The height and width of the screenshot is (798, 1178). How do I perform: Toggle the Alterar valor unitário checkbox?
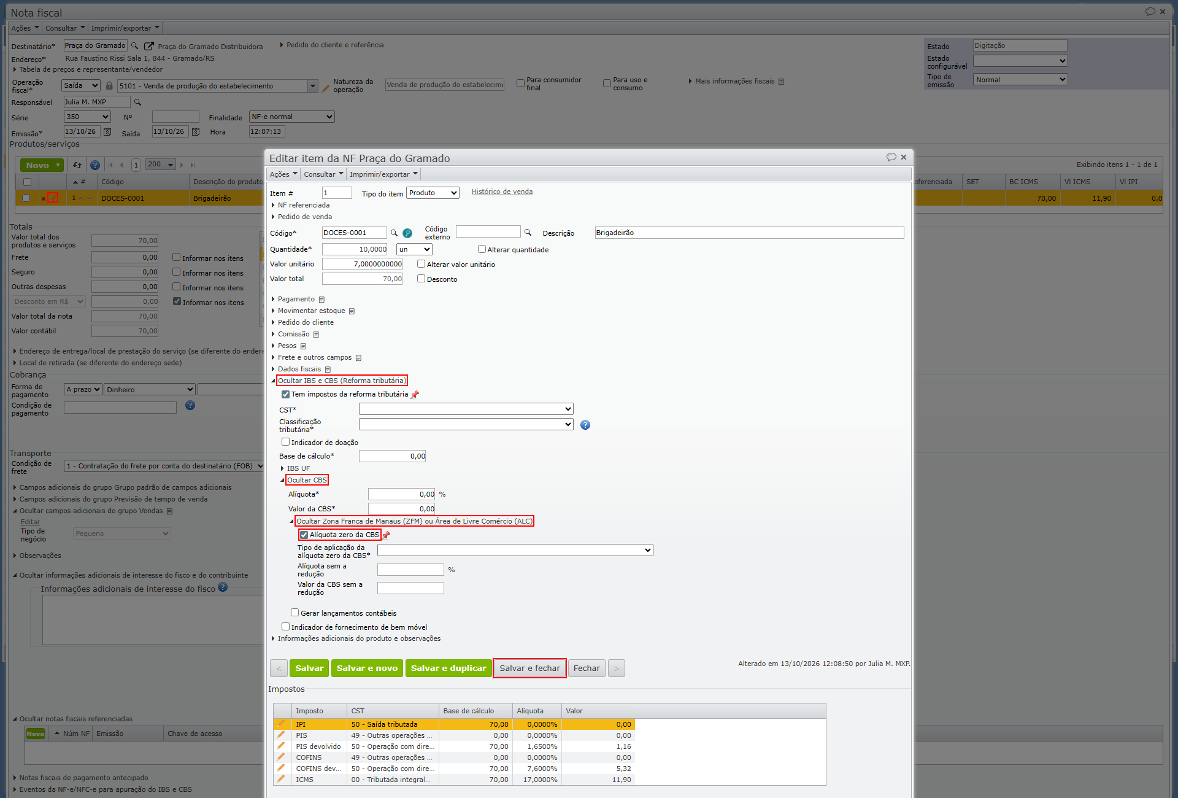(421, 264)
